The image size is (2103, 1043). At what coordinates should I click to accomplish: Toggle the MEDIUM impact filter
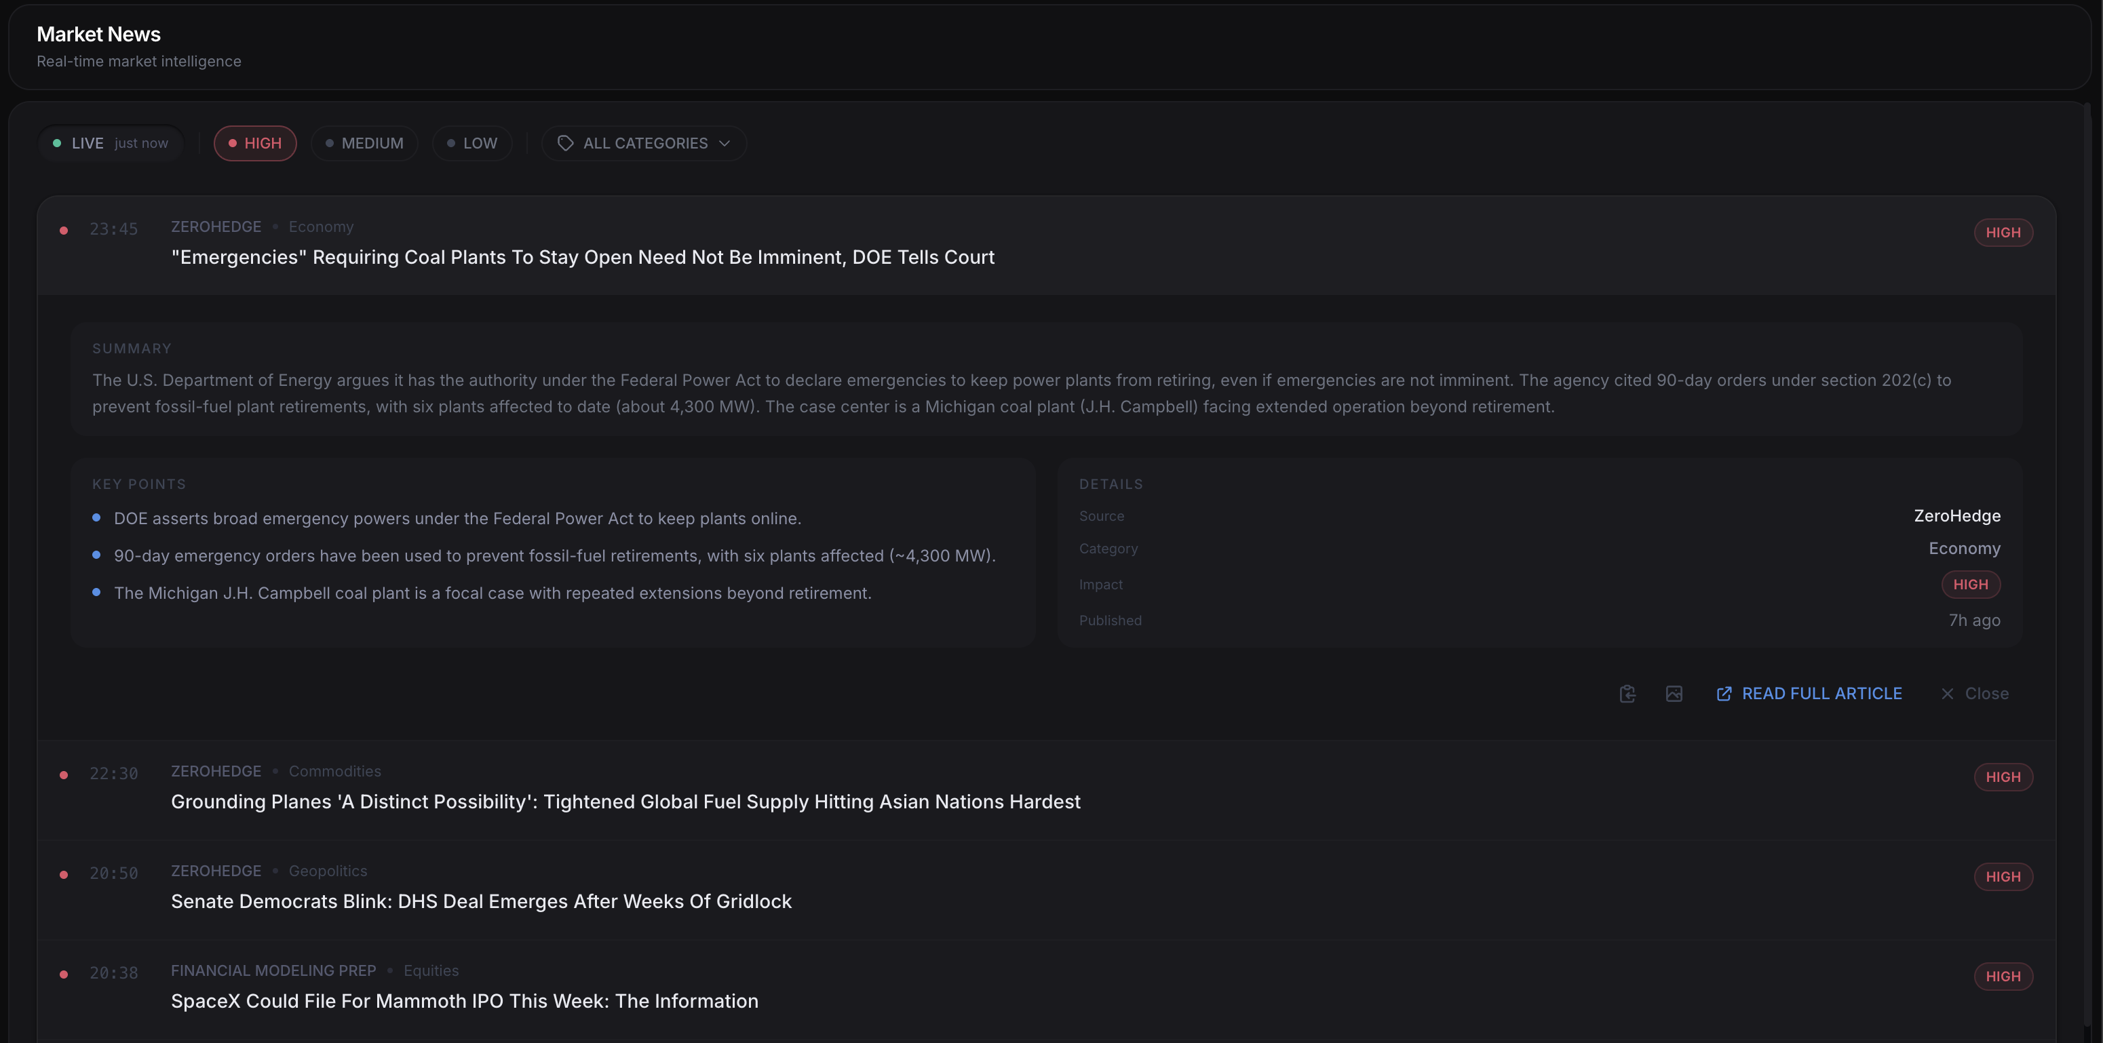(364, 144)
